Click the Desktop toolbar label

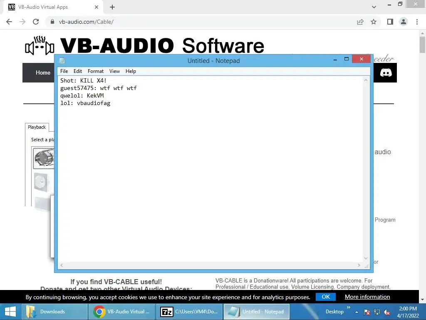click(x=334, y=312)
